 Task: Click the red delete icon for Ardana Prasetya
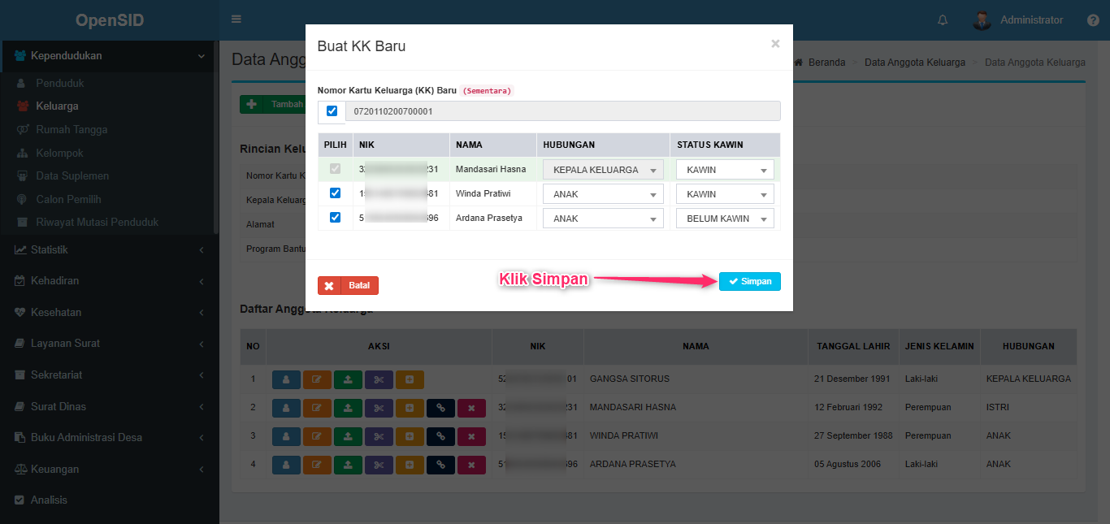[x=471, y=465]
